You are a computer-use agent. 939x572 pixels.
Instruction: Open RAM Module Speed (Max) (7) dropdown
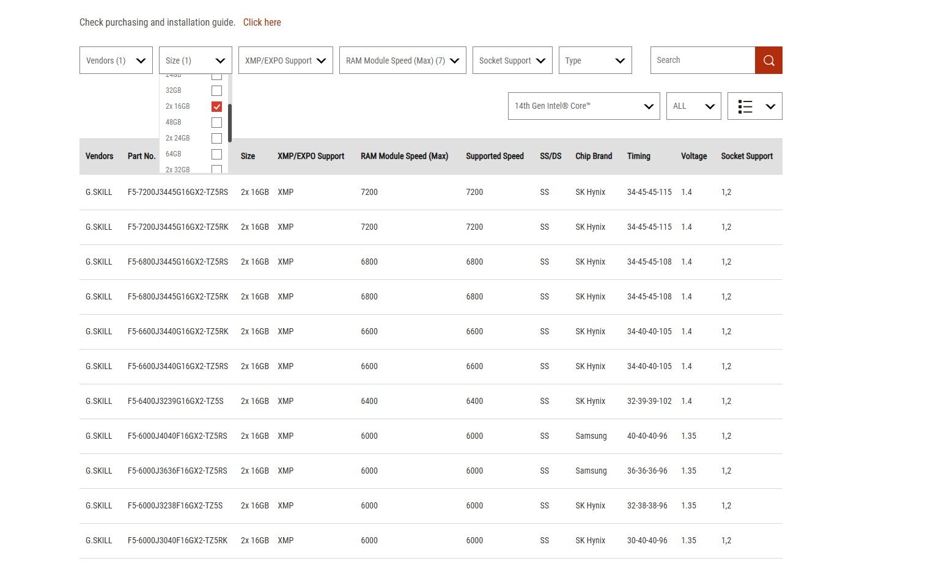tap(403, 61)
